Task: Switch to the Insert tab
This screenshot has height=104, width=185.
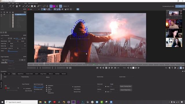Action: (37, 74)
